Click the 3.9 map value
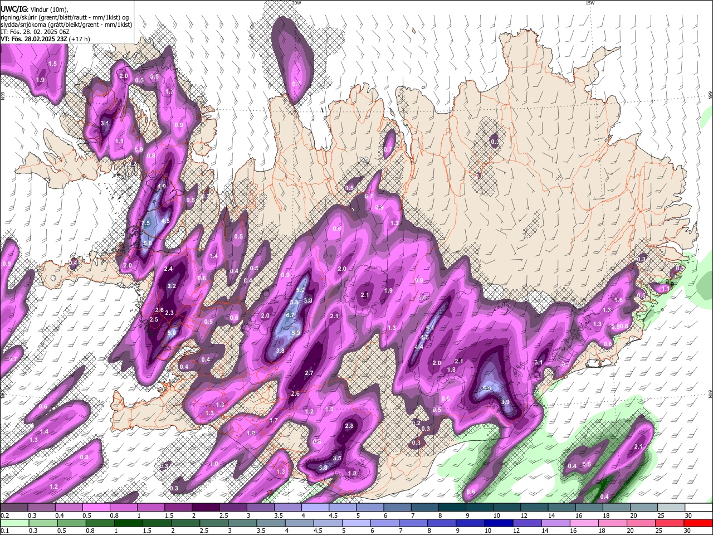 (505, 402)
